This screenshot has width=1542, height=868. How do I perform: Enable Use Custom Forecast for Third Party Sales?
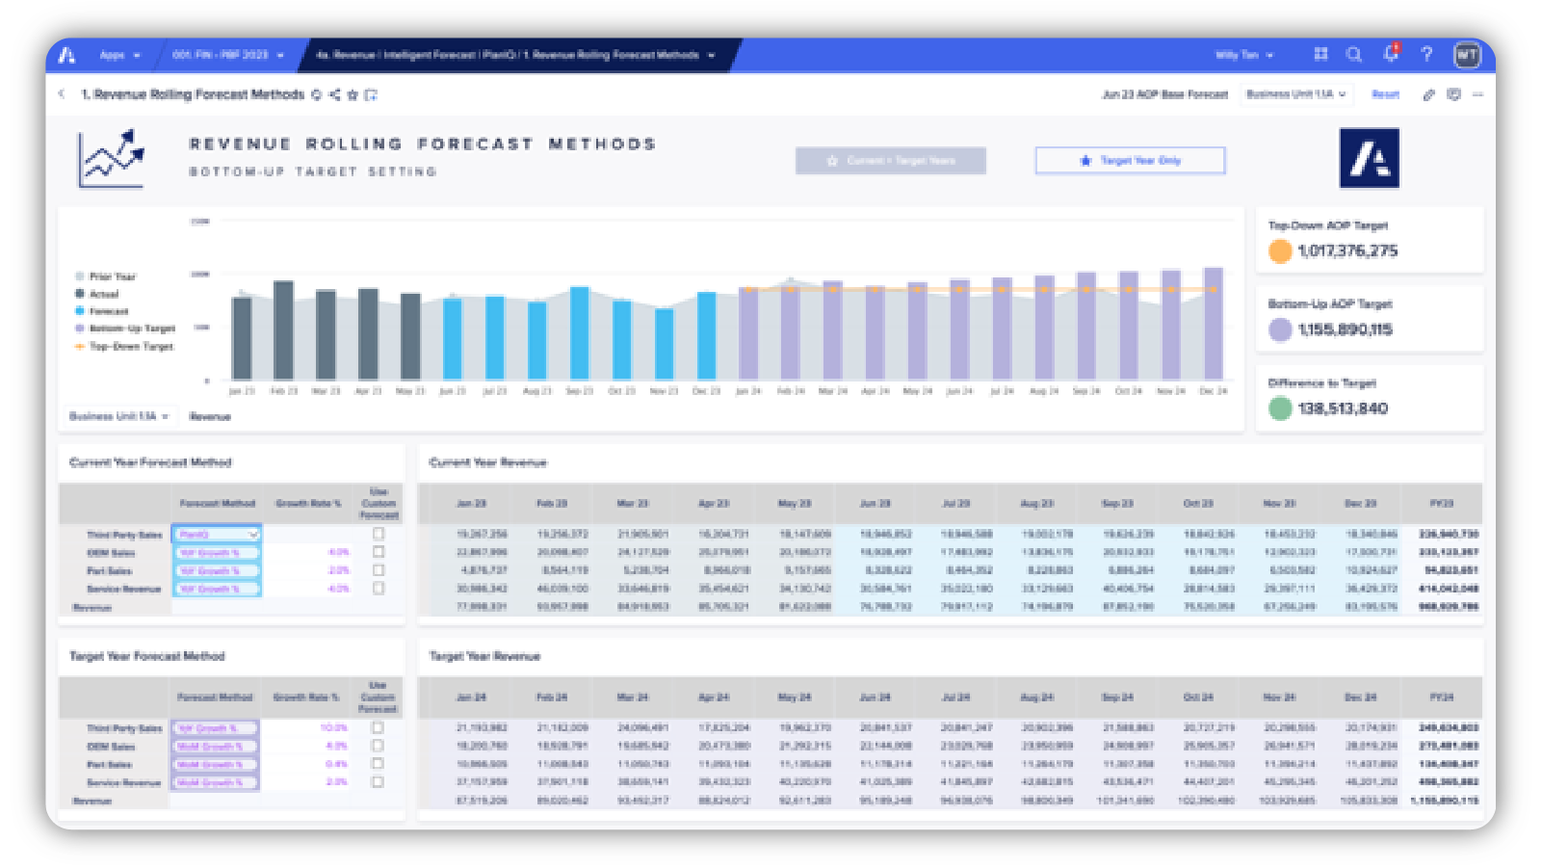(x=379, y=533)
